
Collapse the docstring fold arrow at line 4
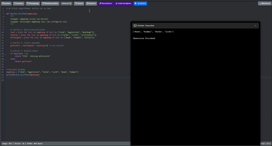(x=5, y=16)
